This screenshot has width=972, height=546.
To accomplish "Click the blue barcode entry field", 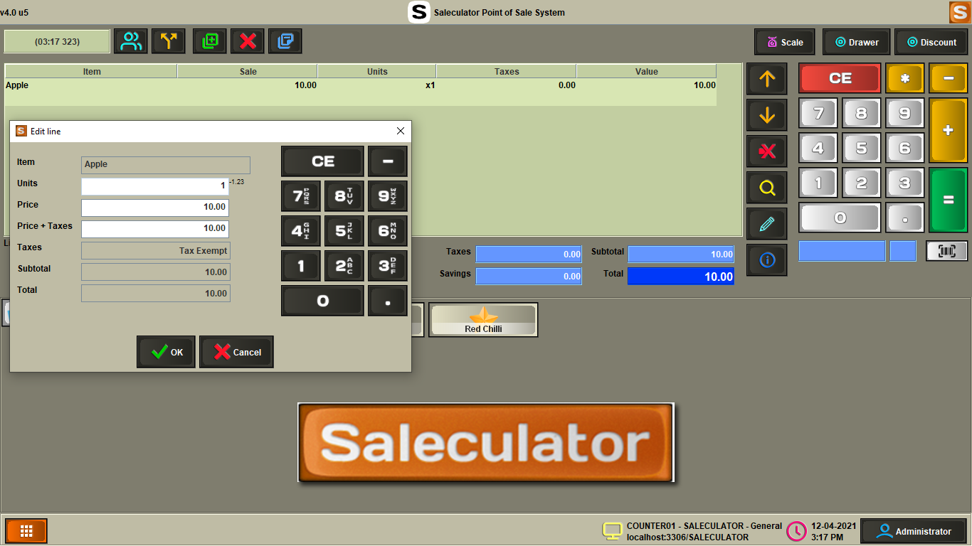I will point(842,251).
